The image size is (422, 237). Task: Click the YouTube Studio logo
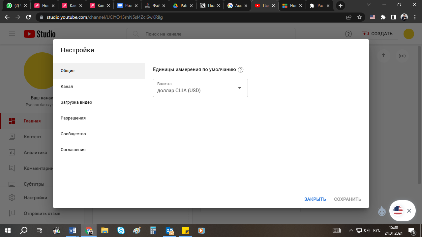pos(40,34)
